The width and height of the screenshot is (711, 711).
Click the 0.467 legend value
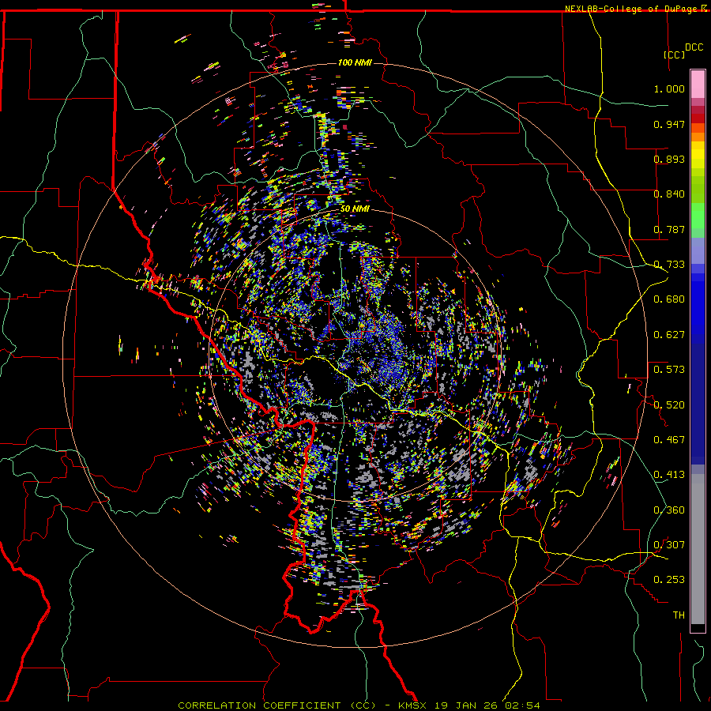click(669, 440)
